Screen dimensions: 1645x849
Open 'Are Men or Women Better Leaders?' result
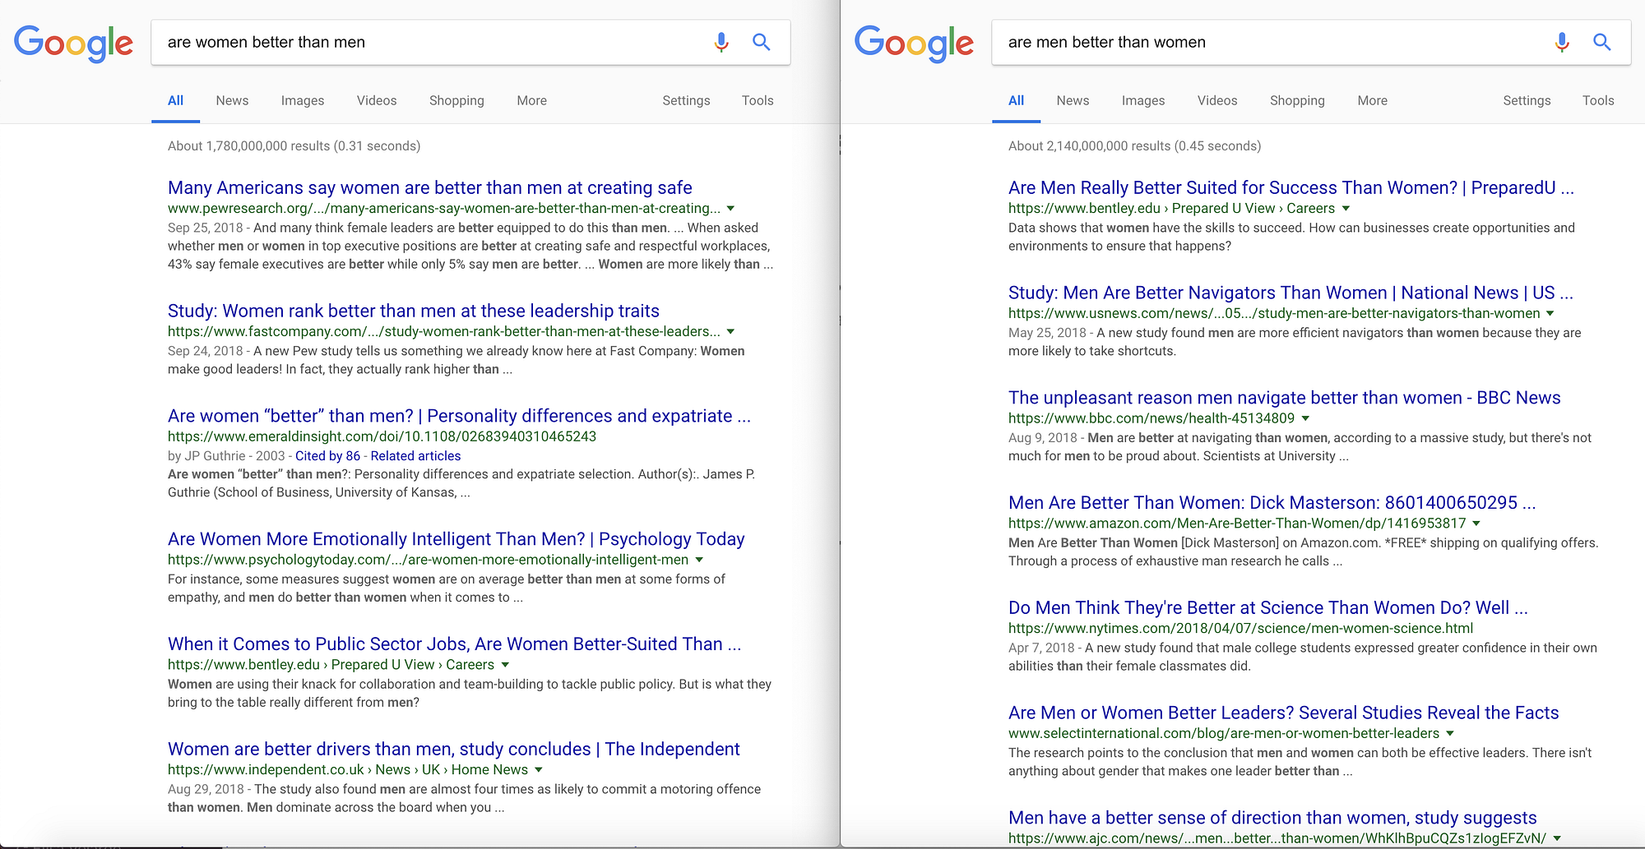[x=1284, y=713]
